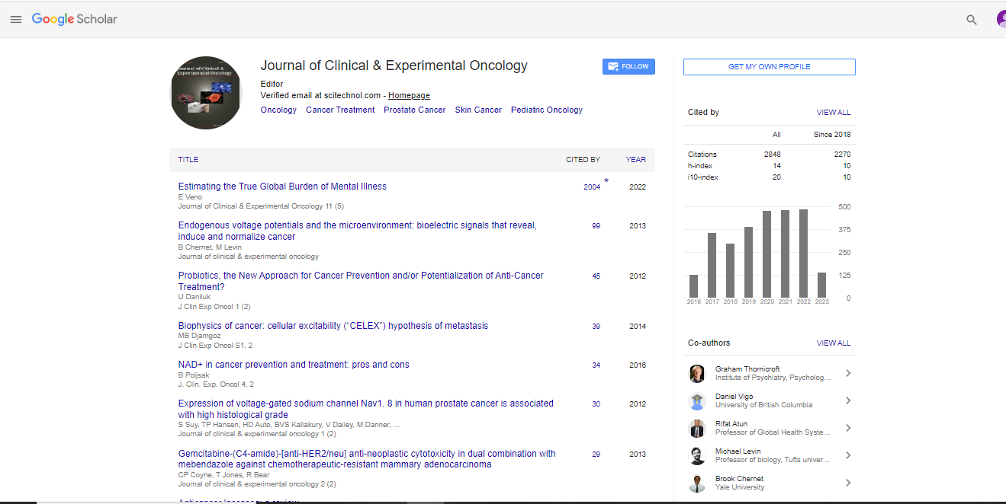This screenshot has width=1006, height=504.
Task: Open the hamburger menu icon
Action: (x=16, y=19)
